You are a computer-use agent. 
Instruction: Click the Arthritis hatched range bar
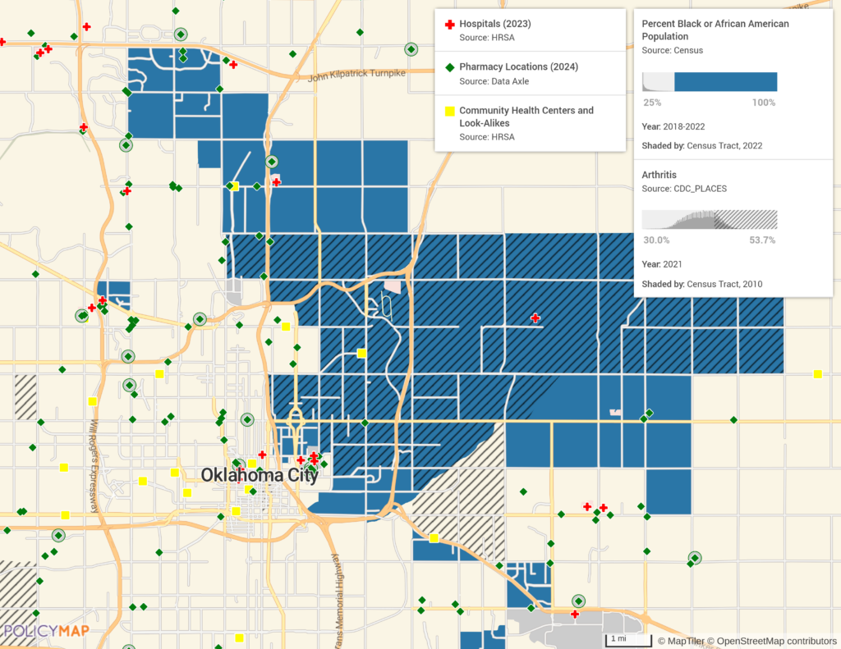tap(745, 220)
